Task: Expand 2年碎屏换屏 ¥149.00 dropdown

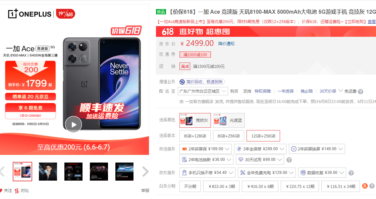Action: tap(317, 149)
